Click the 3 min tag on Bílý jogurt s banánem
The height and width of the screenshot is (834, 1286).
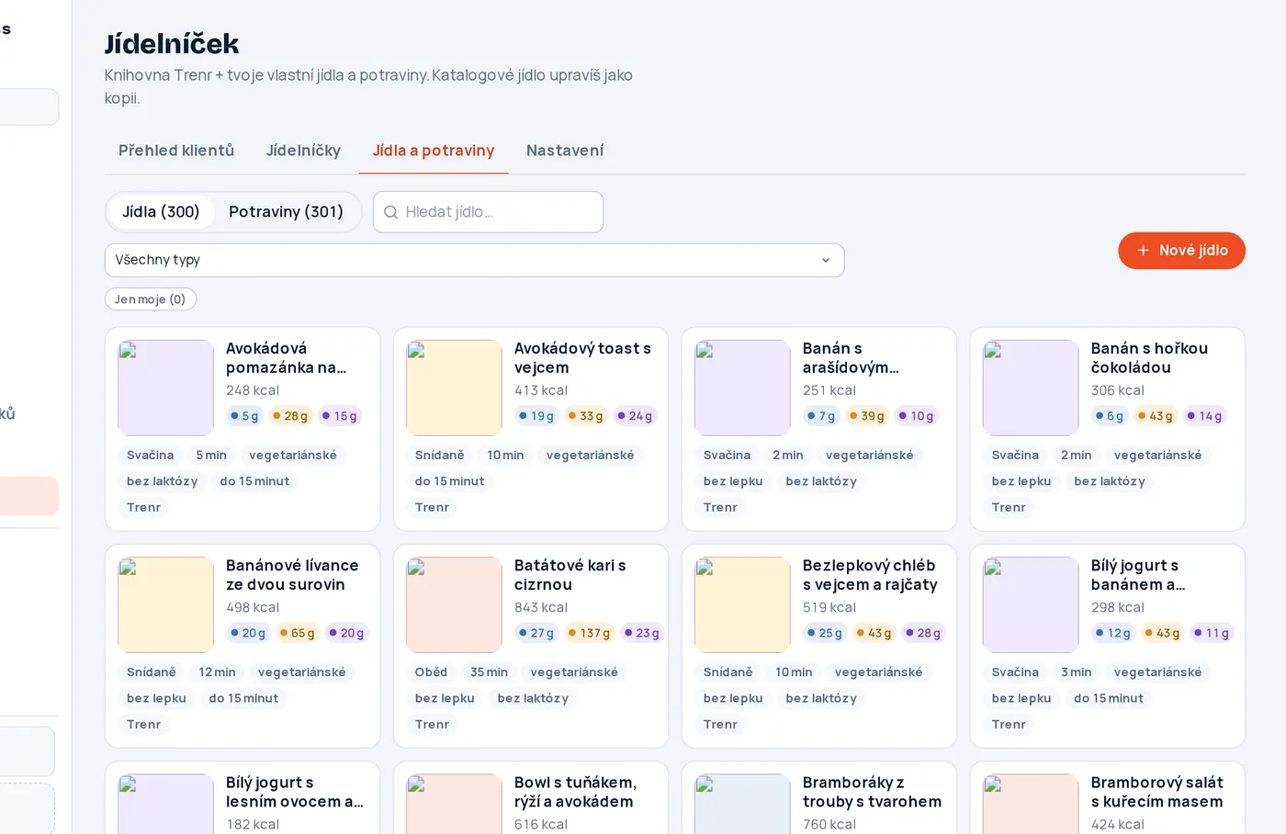(x=1077, y=672)
